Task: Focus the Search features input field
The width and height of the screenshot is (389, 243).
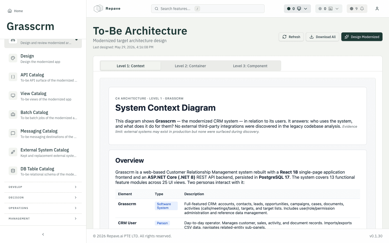Action: pyautogui.click(x=208, y=9)
